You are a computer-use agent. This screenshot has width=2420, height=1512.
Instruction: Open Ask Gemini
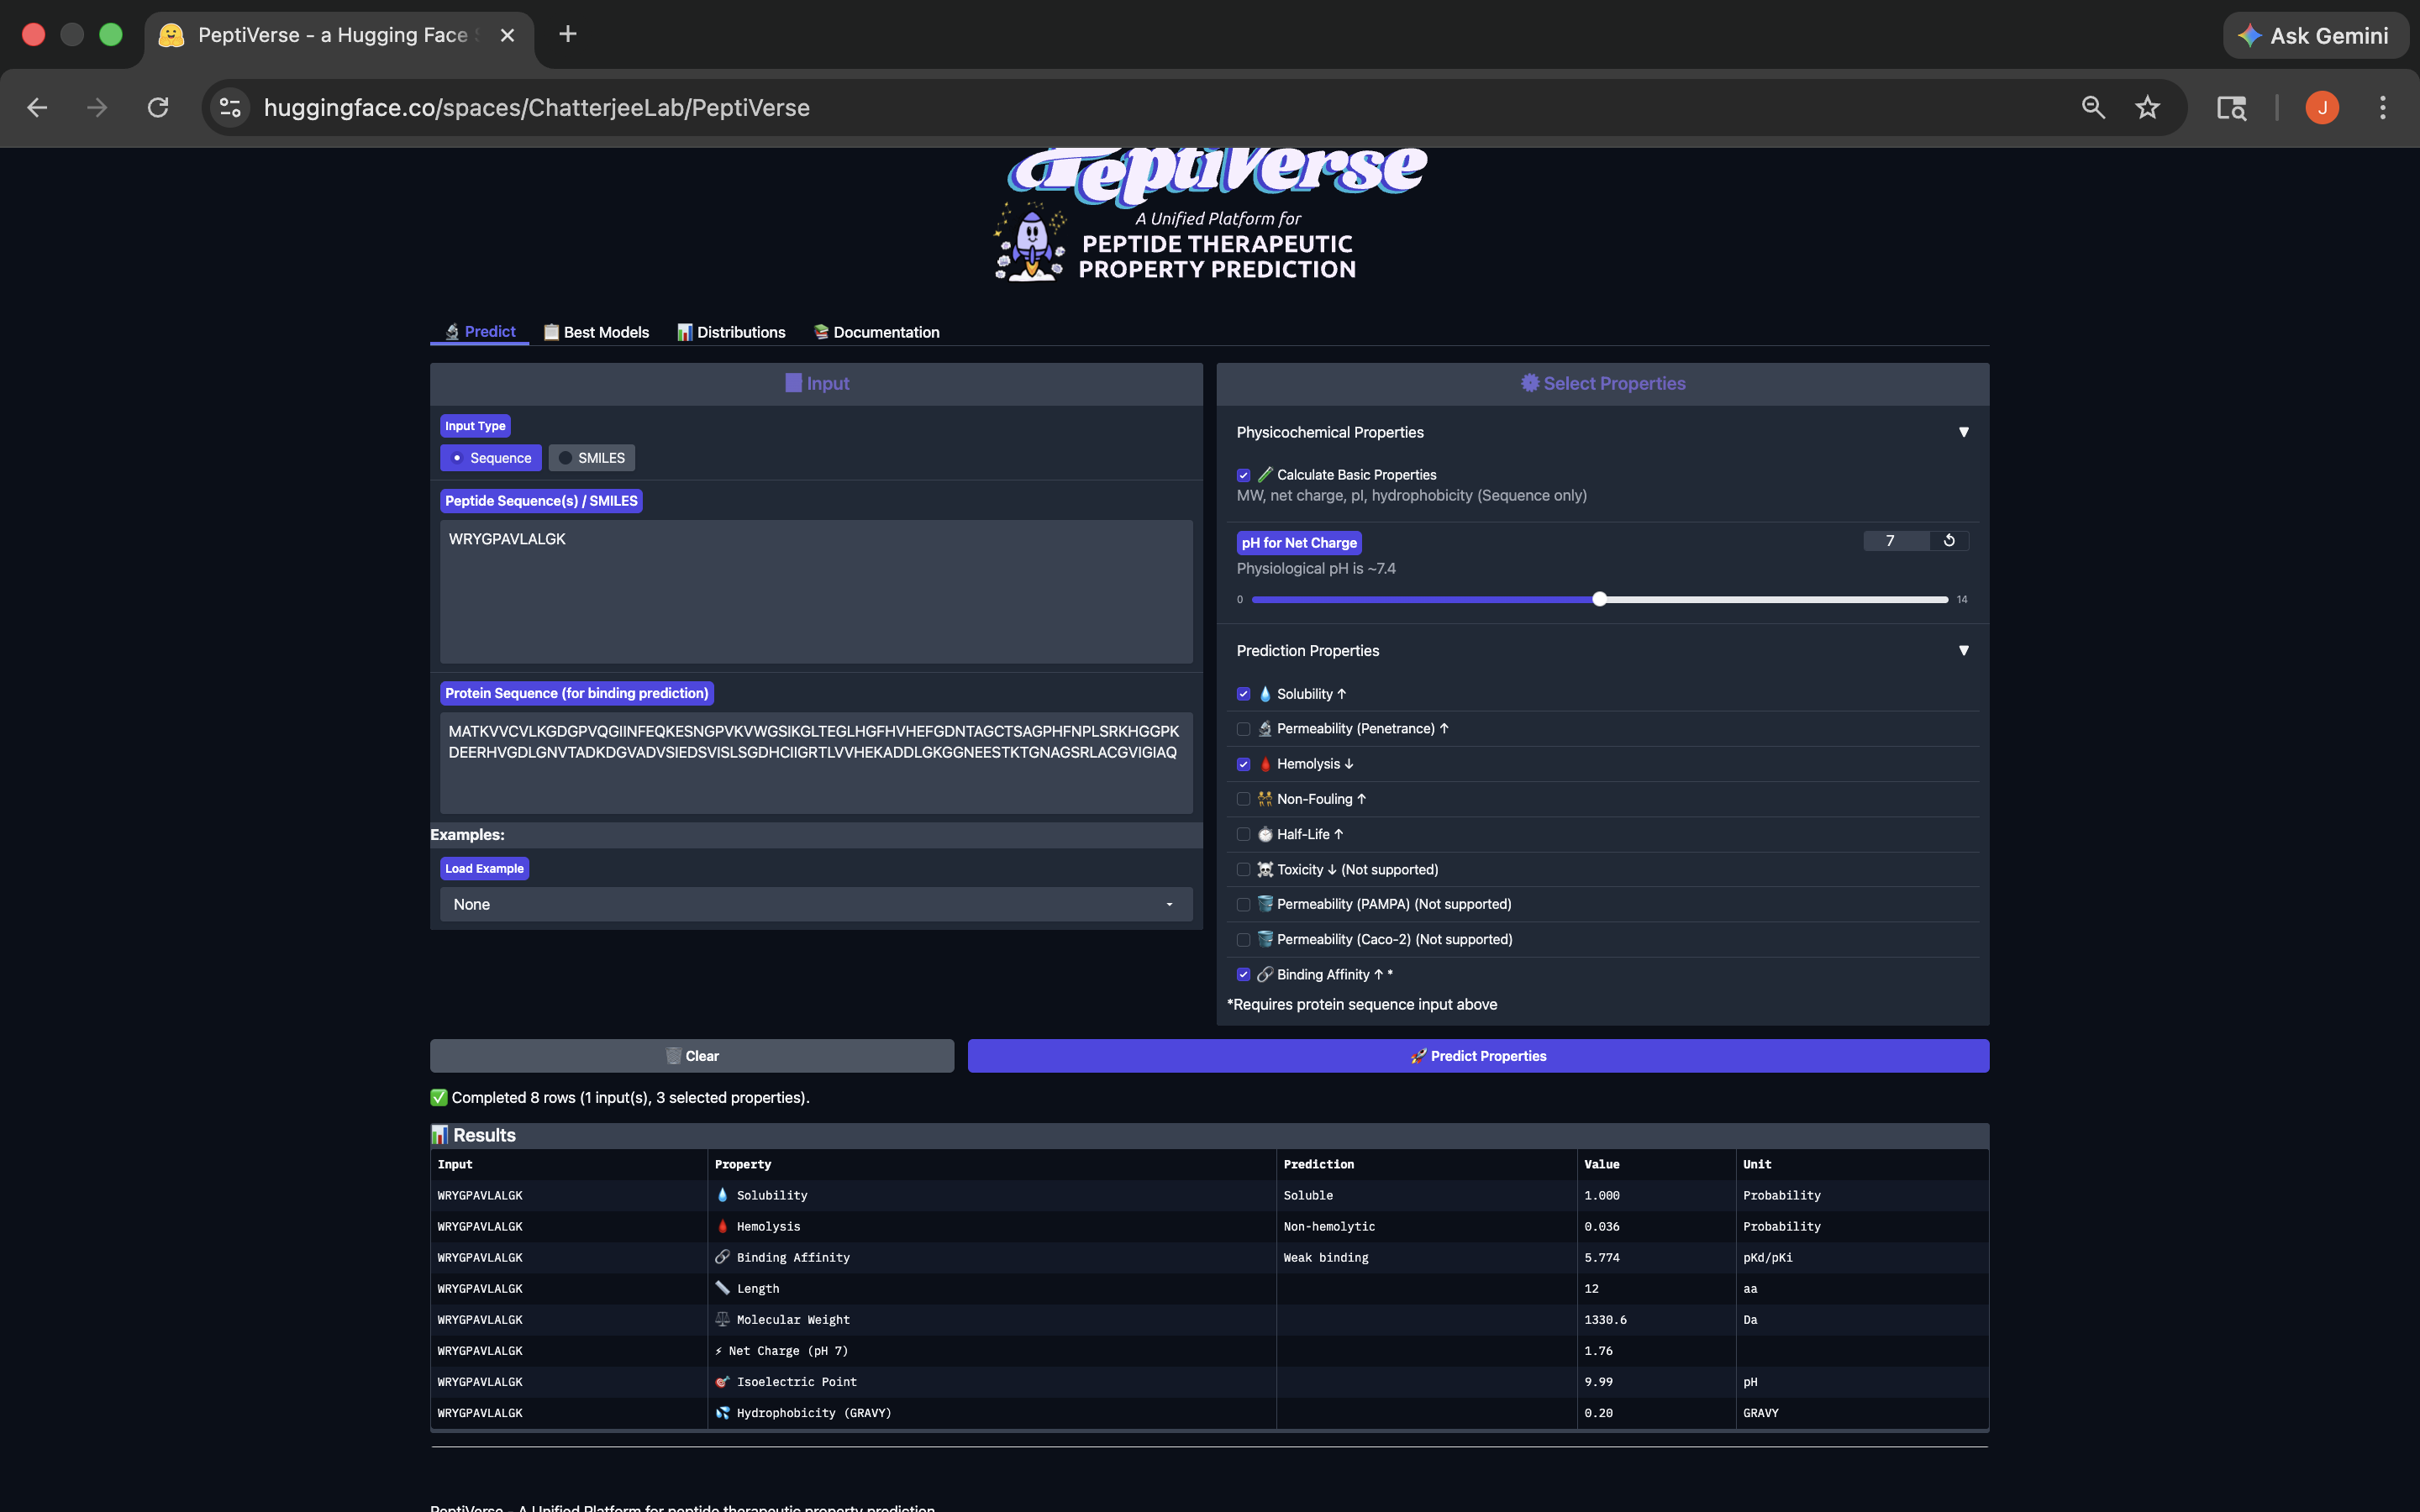(x=2315, y=36)
